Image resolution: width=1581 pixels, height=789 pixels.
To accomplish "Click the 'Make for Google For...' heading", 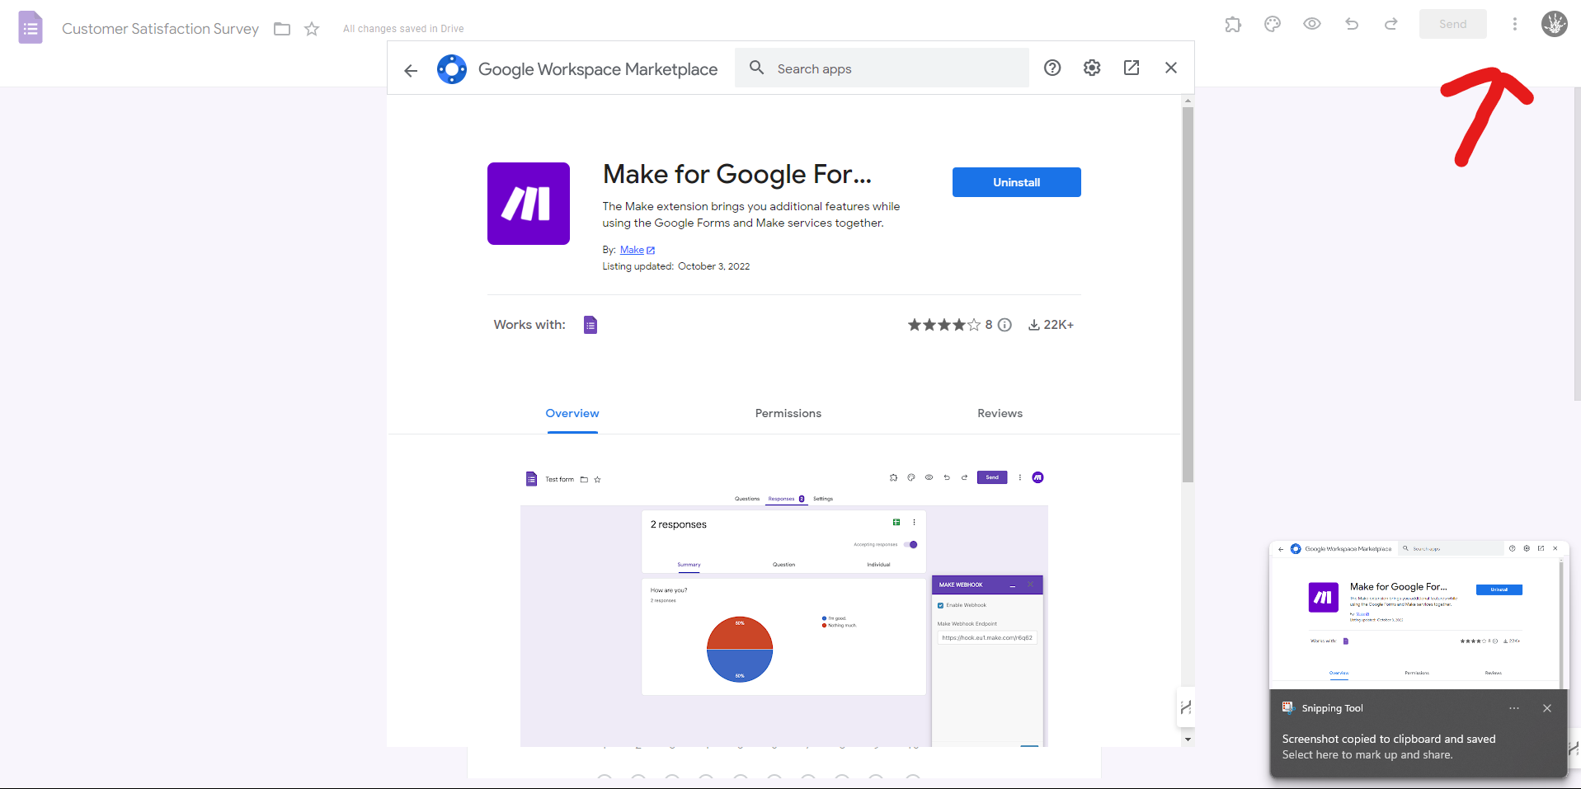I will (x=737, y=175).
